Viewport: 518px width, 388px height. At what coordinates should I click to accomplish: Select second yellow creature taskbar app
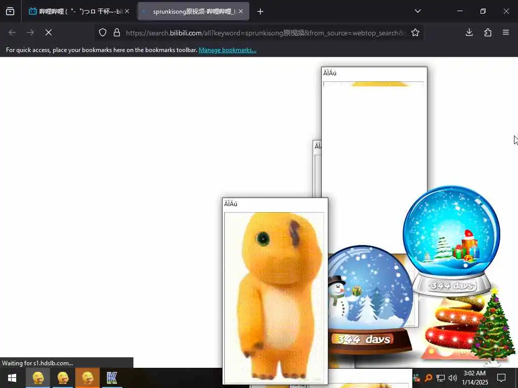pyautogui.click(x=63, y=378)
